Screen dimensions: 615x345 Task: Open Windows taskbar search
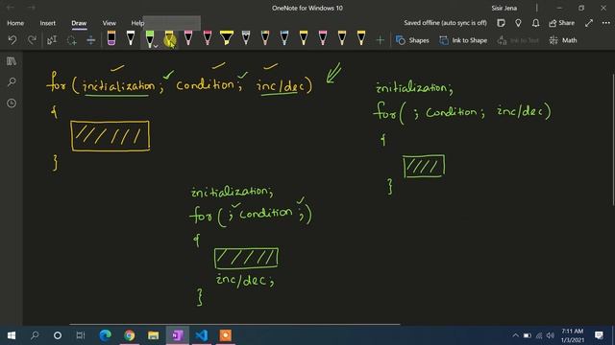pos(35,335)
